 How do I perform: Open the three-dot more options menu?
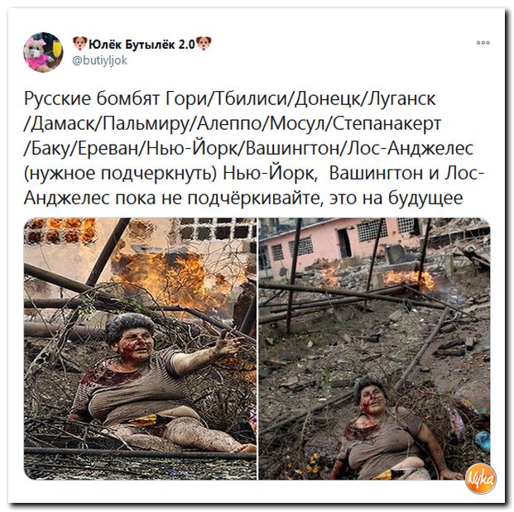483,43
